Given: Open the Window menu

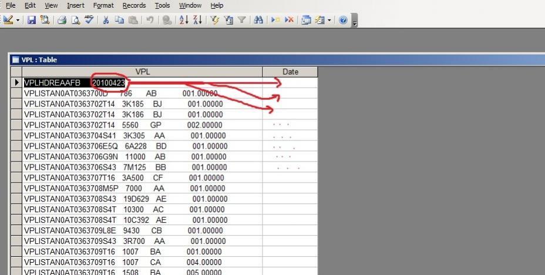Looking at the screenshot, I should click(x=190, y=5).
